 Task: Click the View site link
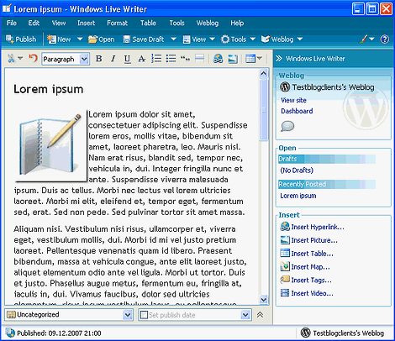click(x=293, y=100)
